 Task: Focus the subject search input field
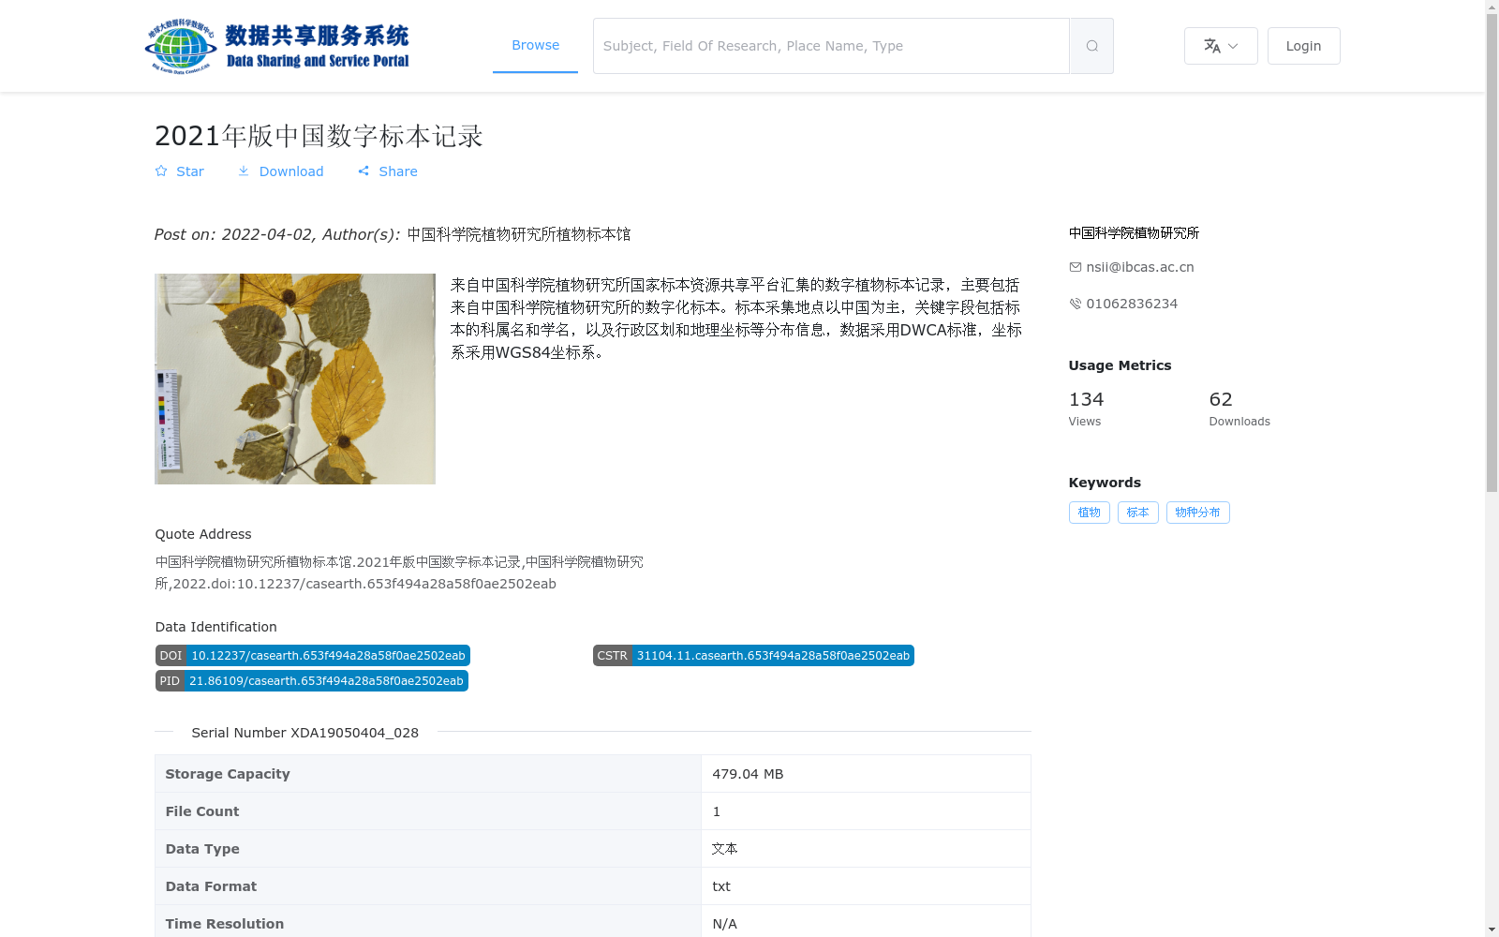(x=831, y=46)
